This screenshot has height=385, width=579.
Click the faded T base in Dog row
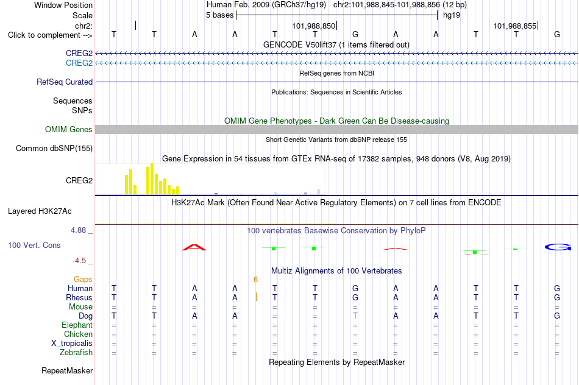tap(355, 316)
